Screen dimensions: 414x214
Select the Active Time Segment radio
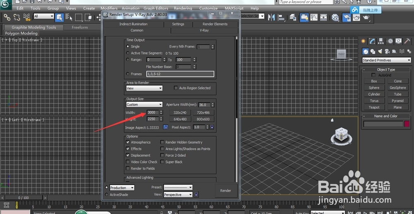pyautogui.click(x=128, y=53)
